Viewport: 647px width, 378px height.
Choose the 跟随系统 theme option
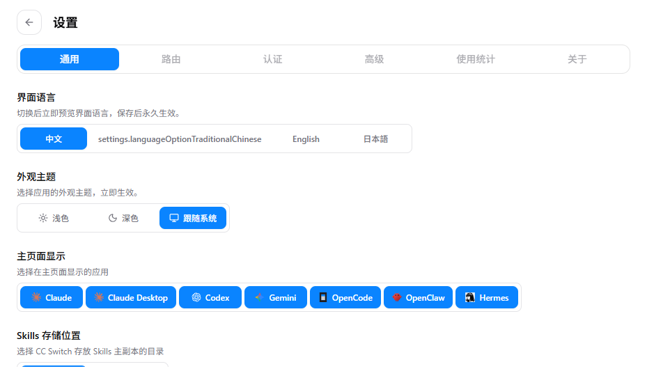click(193, 218)
